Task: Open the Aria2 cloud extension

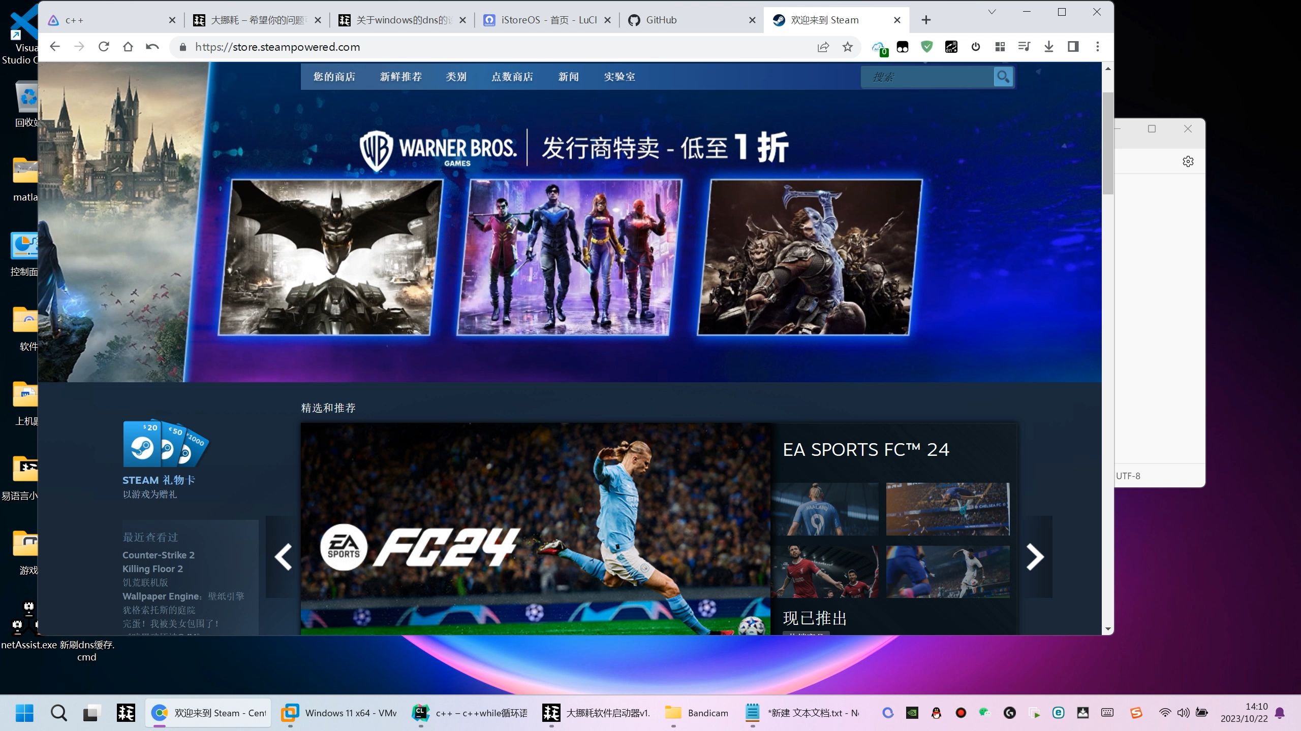Action: point(879,48)
